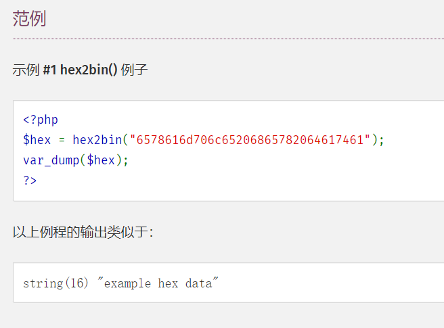Click the 范例 section heading
The width and height of the screenshot is (444, 328).
pos(29,19)
